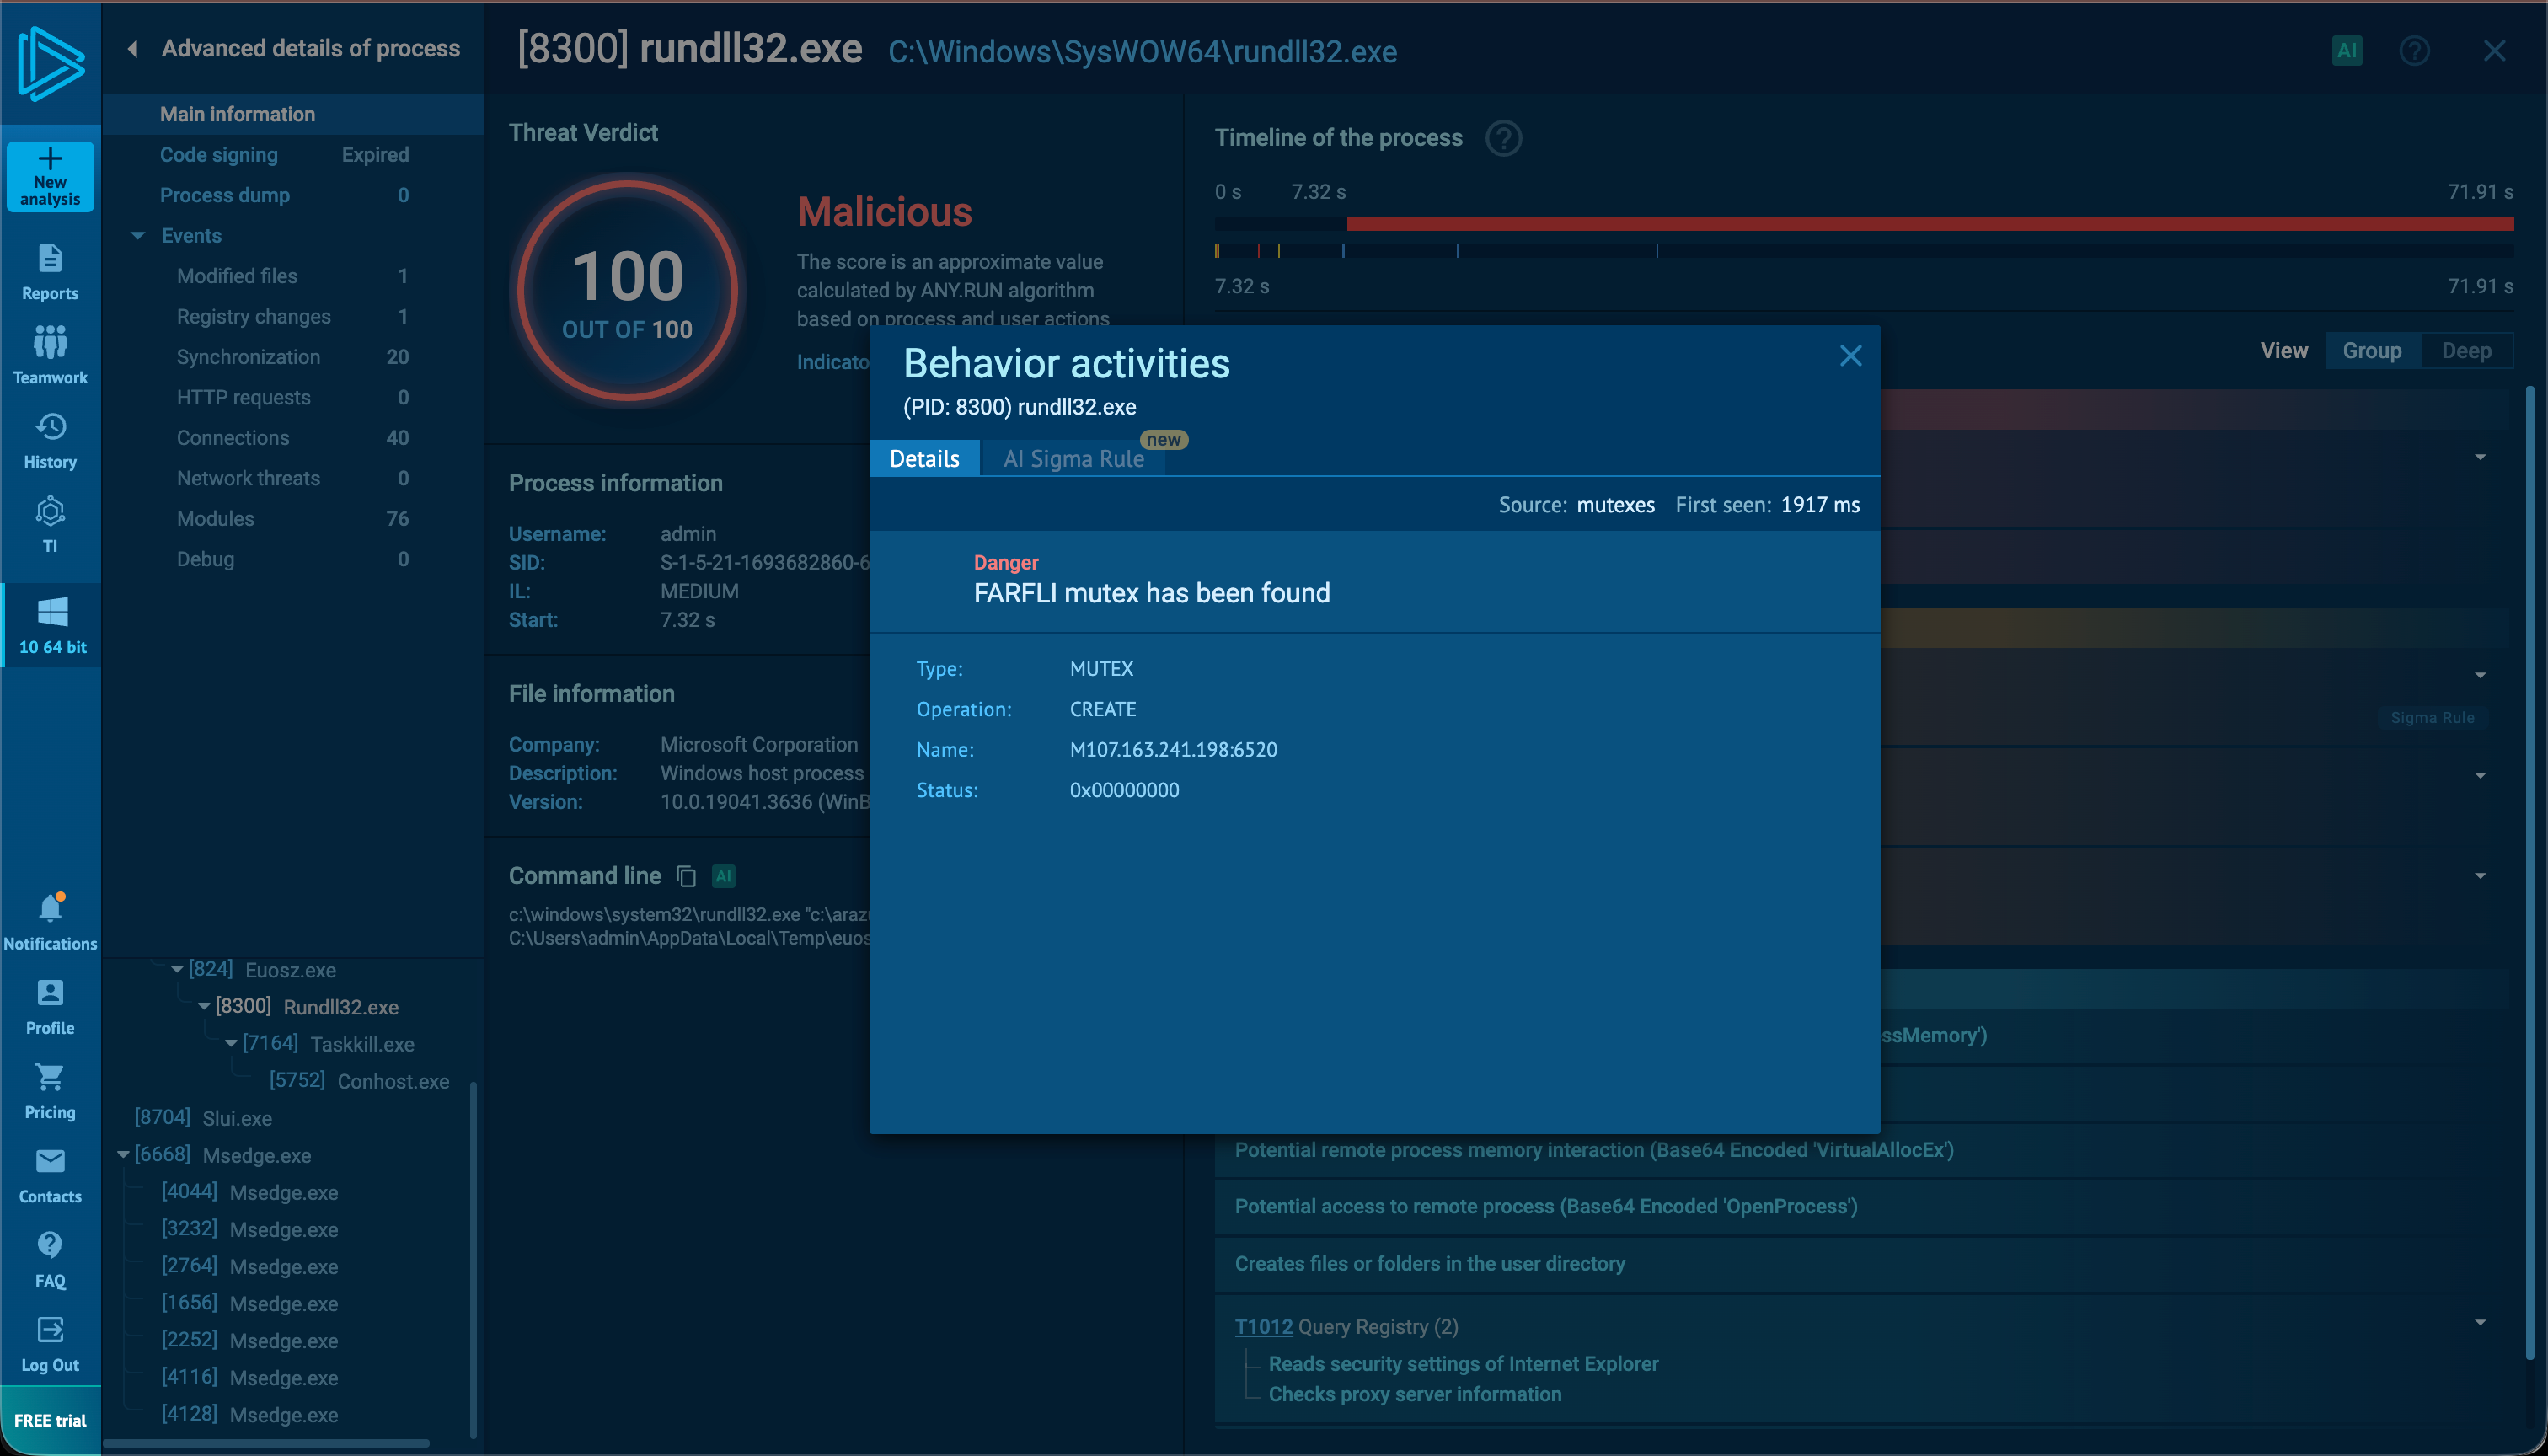
Task: Switch to the AI Sigma Rule tab
Action: point(1073,459)
